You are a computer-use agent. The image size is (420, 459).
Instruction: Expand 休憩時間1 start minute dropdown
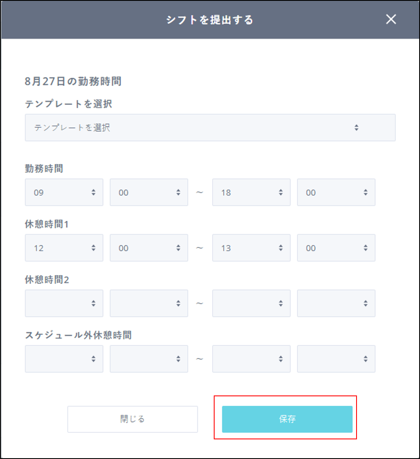149,248
